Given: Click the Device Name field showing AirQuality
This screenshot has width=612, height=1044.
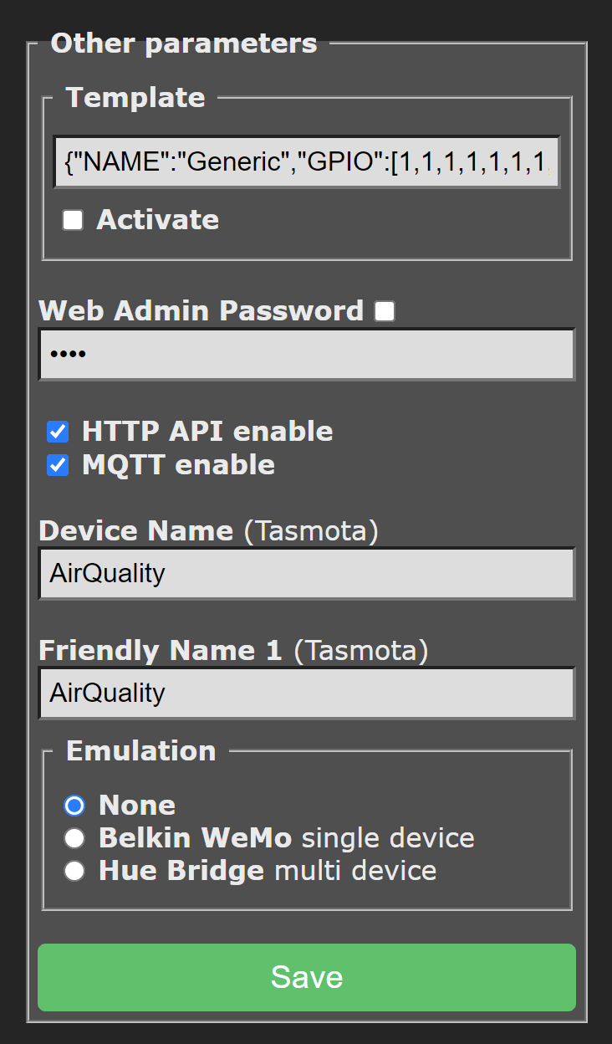Looking at the screenshot, I should (306, 574).
